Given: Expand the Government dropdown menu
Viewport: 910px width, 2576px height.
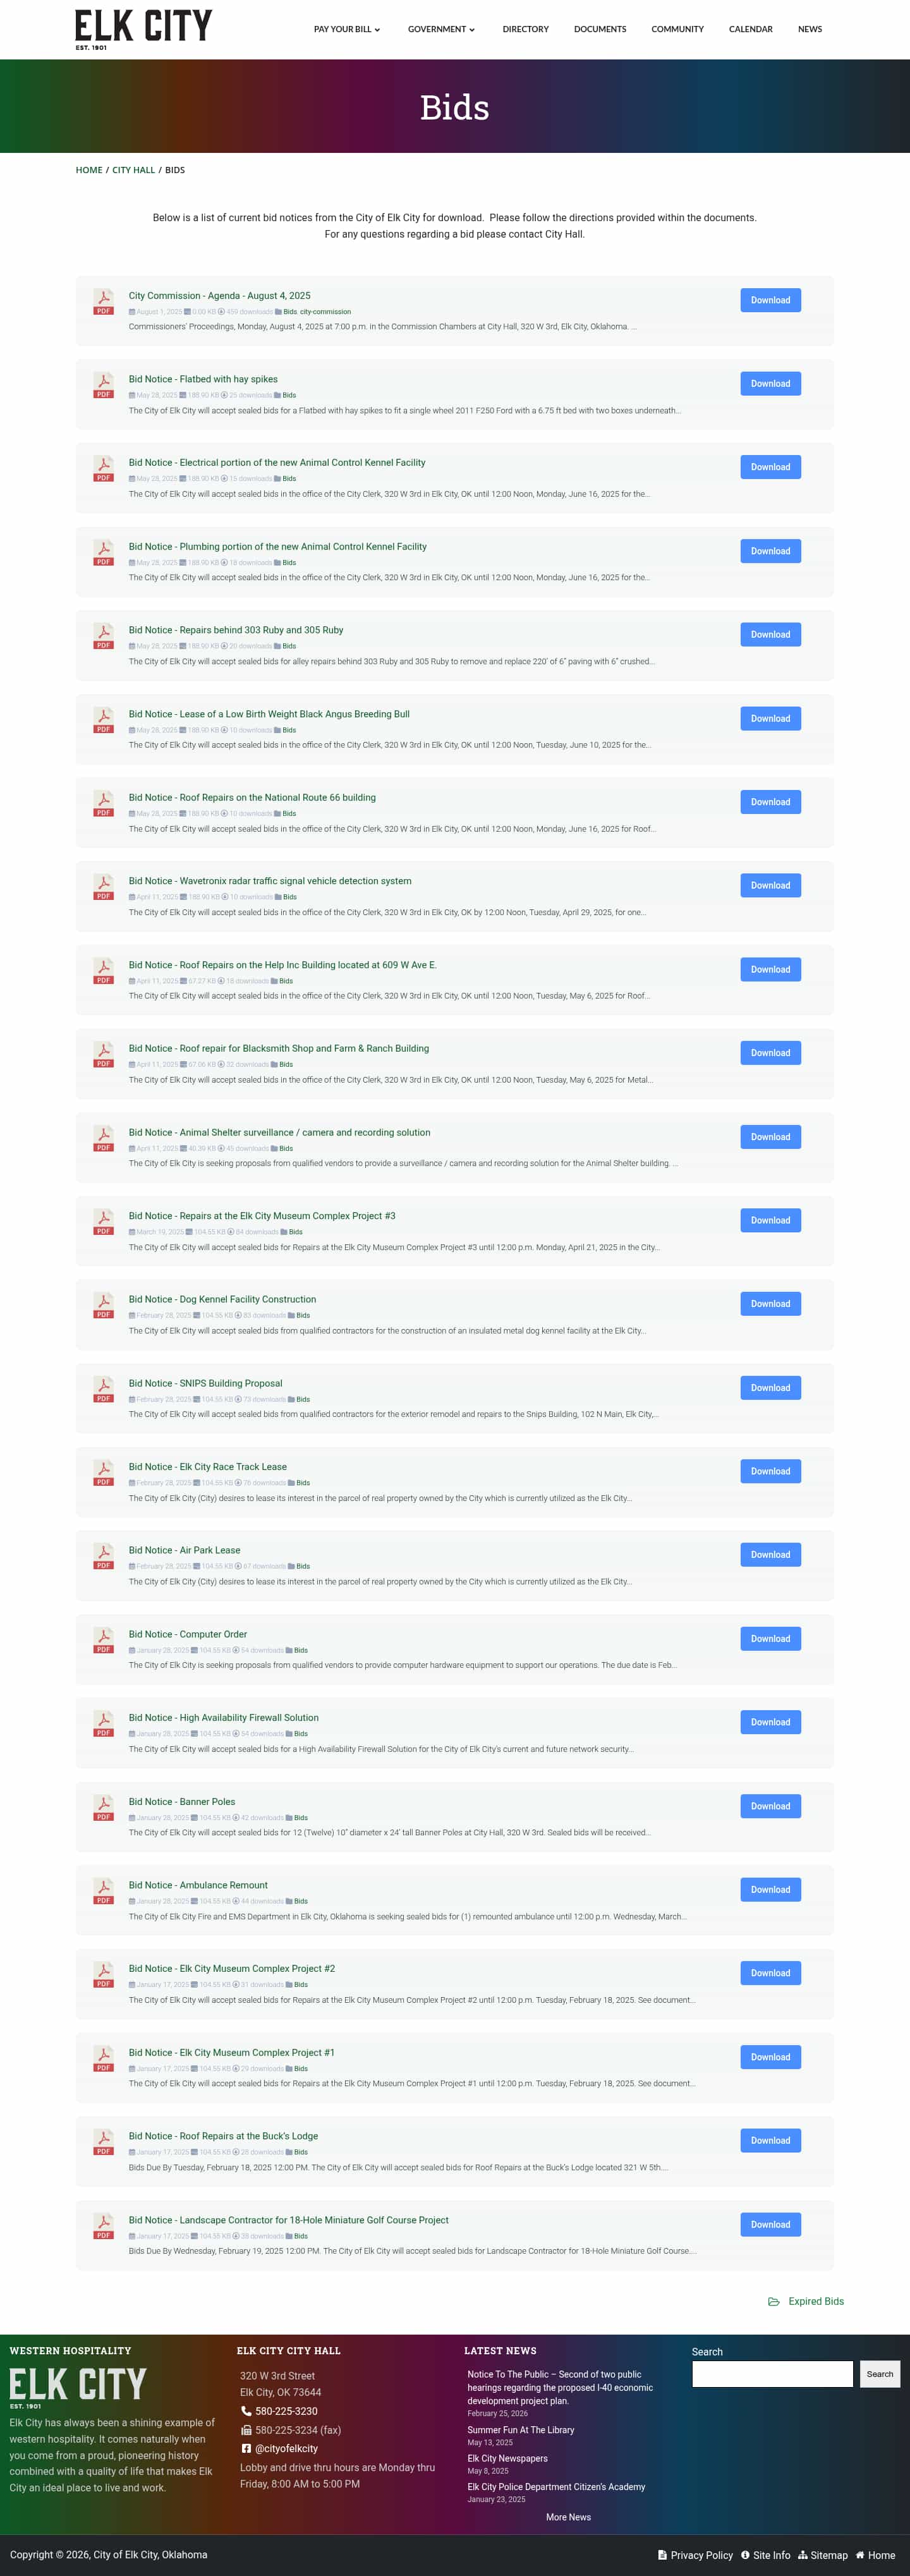Looking at the screenshot, I should coord(441,29).
